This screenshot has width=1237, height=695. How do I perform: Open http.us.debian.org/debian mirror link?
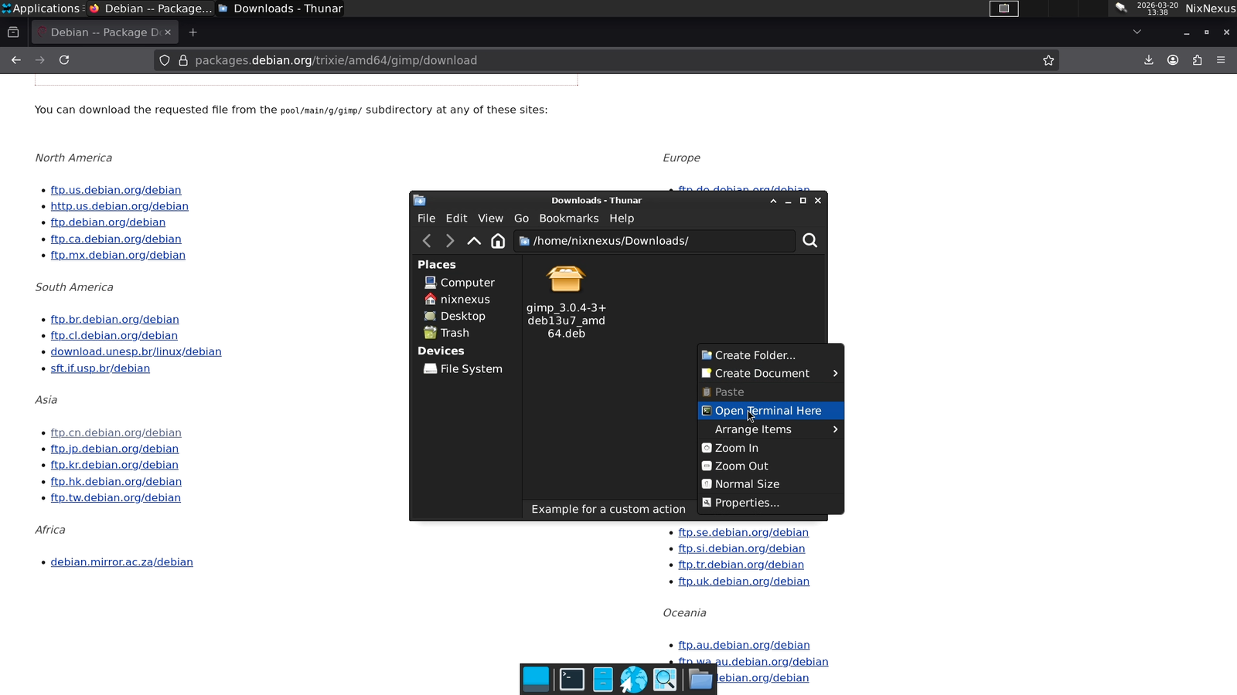pyautogui.click(x=119, y=206)
